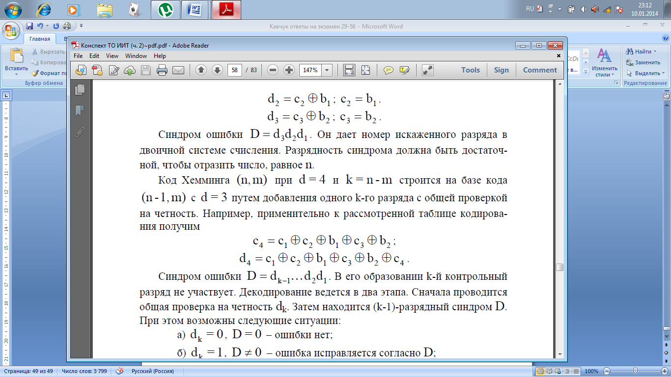This screenshot has height=377, width=671.
Task: Click quick print icon in Word
Action: (x=67, y=26)
